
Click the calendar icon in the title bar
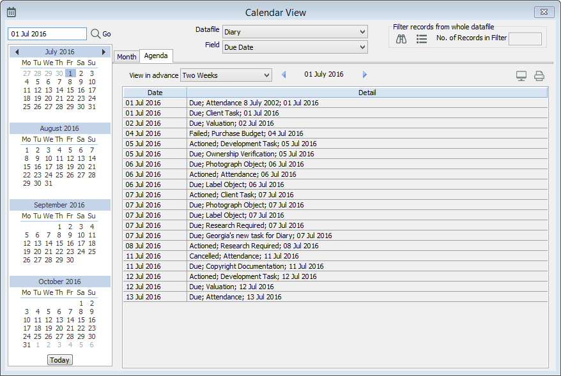(12, 12)
